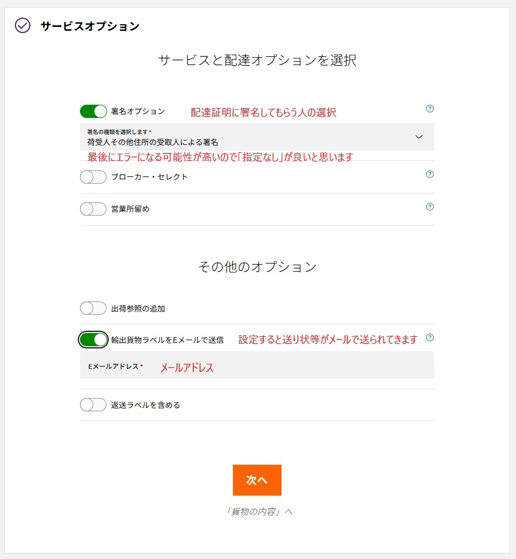Image resolution: width=516 pixels, height=559 pixels.
Task: Click the checkmark icon beside サービスオプション
Action: pos(23,26)
